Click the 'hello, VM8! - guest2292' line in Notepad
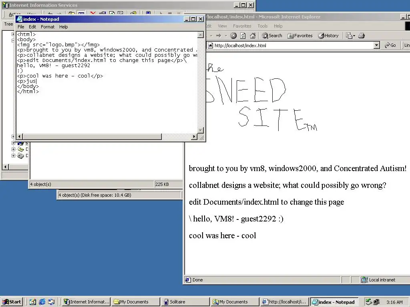The height and width of the screenshot is (307, 410). tap(54, 66)
